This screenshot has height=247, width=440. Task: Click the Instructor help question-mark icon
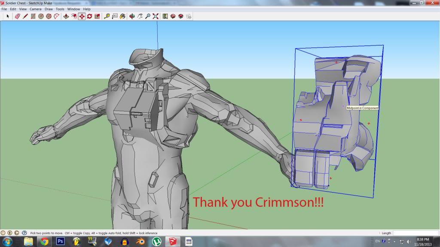click(x=24, y=233)
